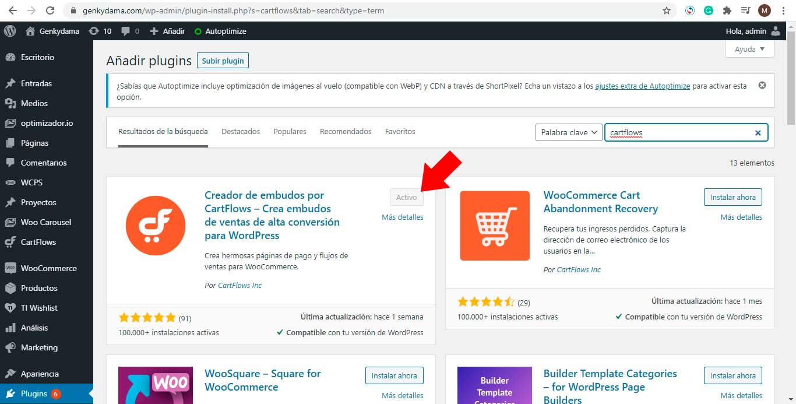The height and width of the screenshot is (404, 796).
Task: Open the Palabra clave dropdown
Action: click(569, 132)
